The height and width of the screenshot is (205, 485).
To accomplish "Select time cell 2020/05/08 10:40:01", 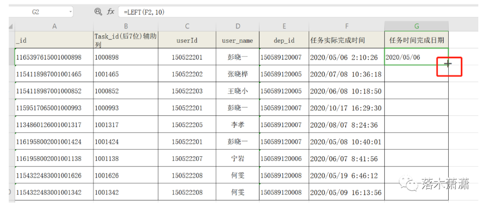I will [347, 141].
